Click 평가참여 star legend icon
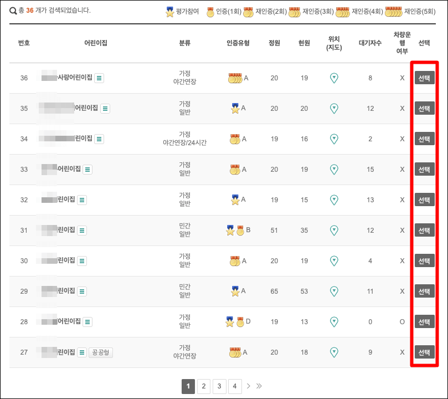The image size is (448, 399). pyautogui.click(x=169, y=12)
